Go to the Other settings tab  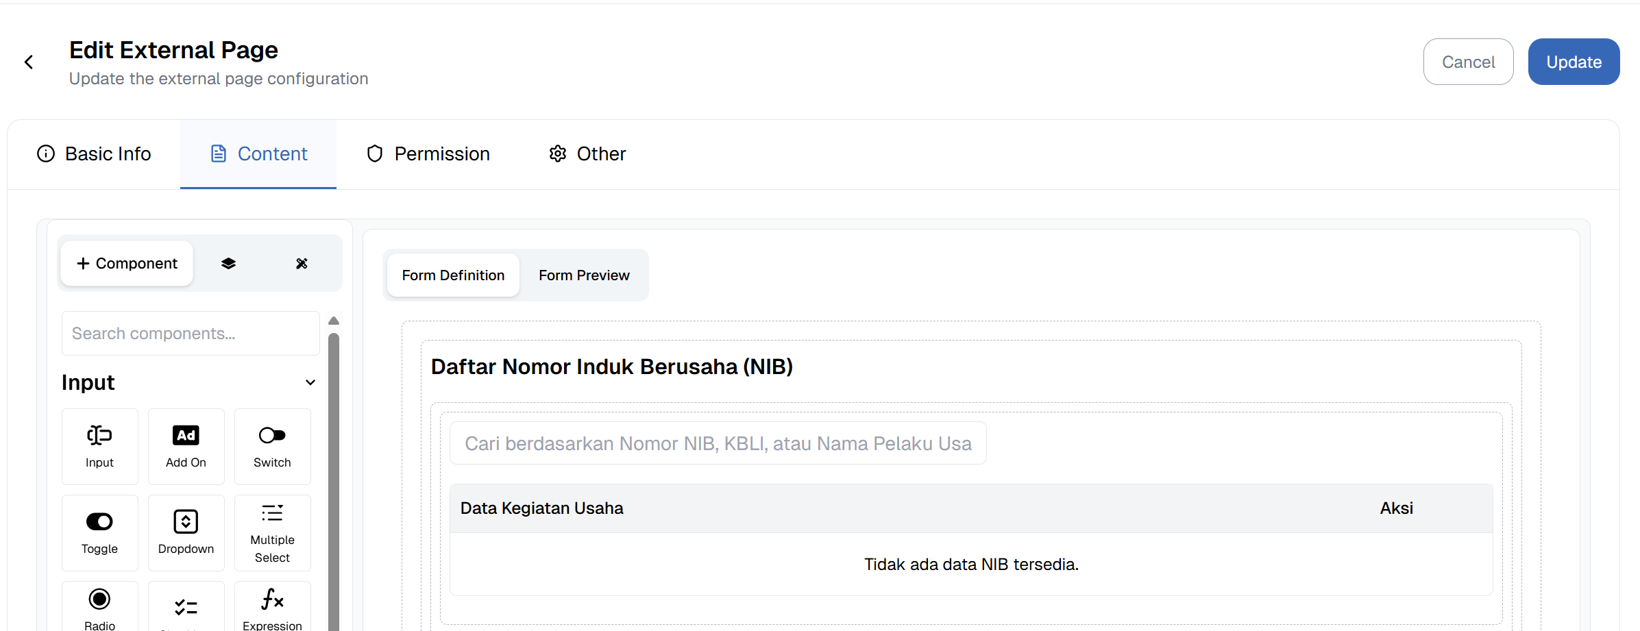coord(587,154)
